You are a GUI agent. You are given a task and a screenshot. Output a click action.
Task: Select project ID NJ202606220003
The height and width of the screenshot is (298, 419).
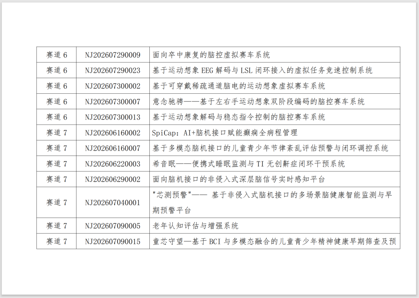[x=113, y=164]
